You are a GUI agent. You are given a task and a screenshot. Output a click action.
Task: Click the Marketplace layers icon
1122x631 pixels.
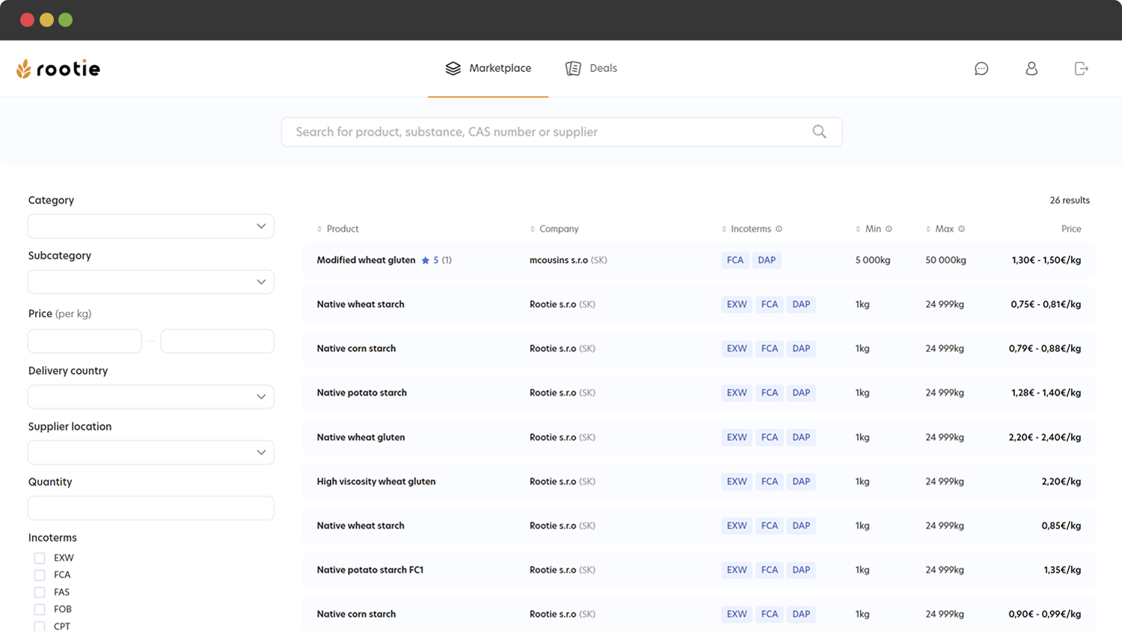(x=453, y=68)
